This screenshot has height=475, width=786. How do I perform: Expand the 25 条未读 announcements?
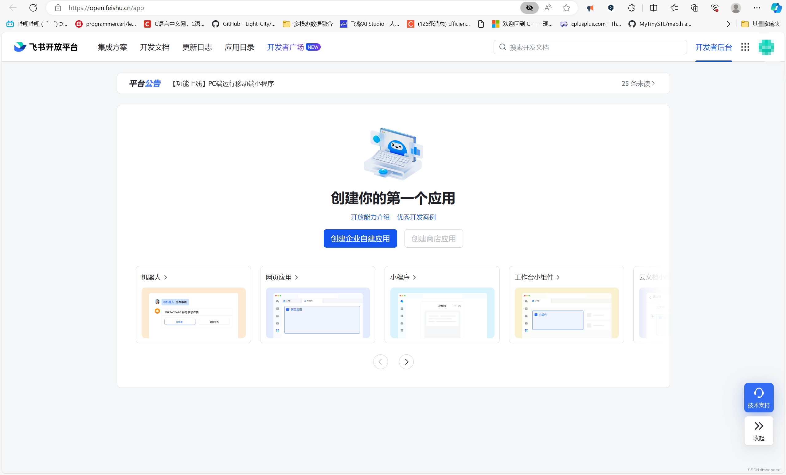pos(638,83)
